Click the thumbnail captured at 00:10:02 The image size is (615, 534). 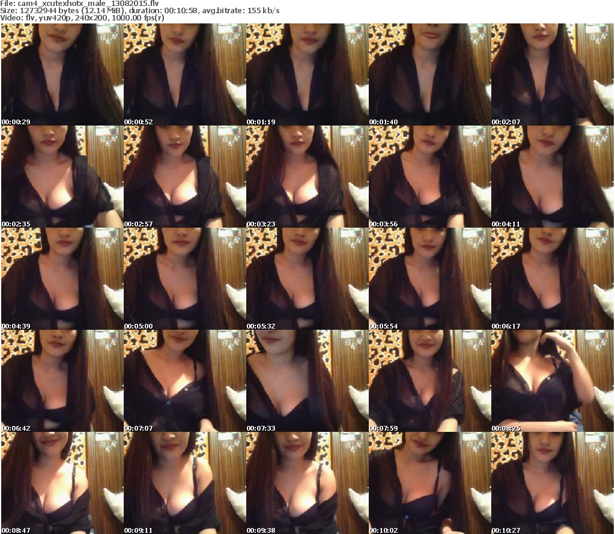(x=430, y=483)
